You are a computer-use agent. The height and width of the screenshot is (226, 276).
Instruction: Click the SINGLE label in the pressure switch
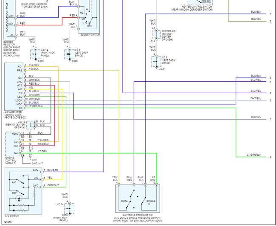point(151,201)
